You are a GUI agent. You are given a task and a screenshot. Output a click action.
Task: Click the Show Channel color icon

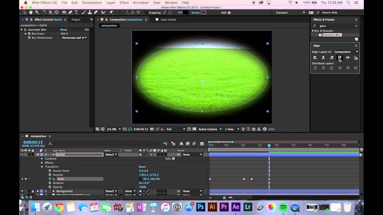pos(162,129)
